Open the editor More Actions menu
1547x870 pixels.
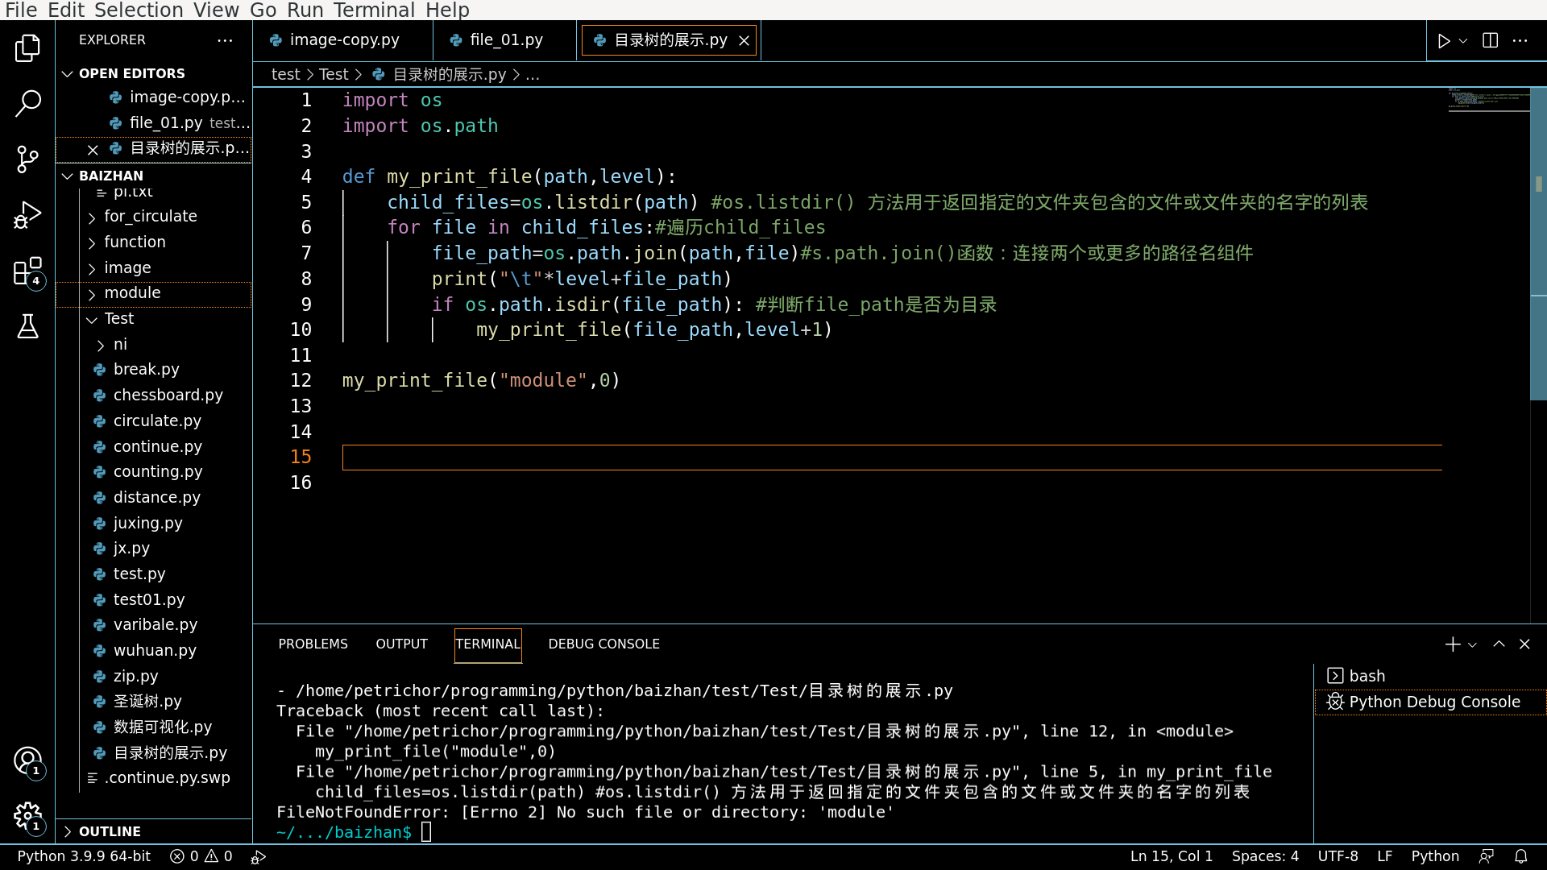(x=1520, y=40)
